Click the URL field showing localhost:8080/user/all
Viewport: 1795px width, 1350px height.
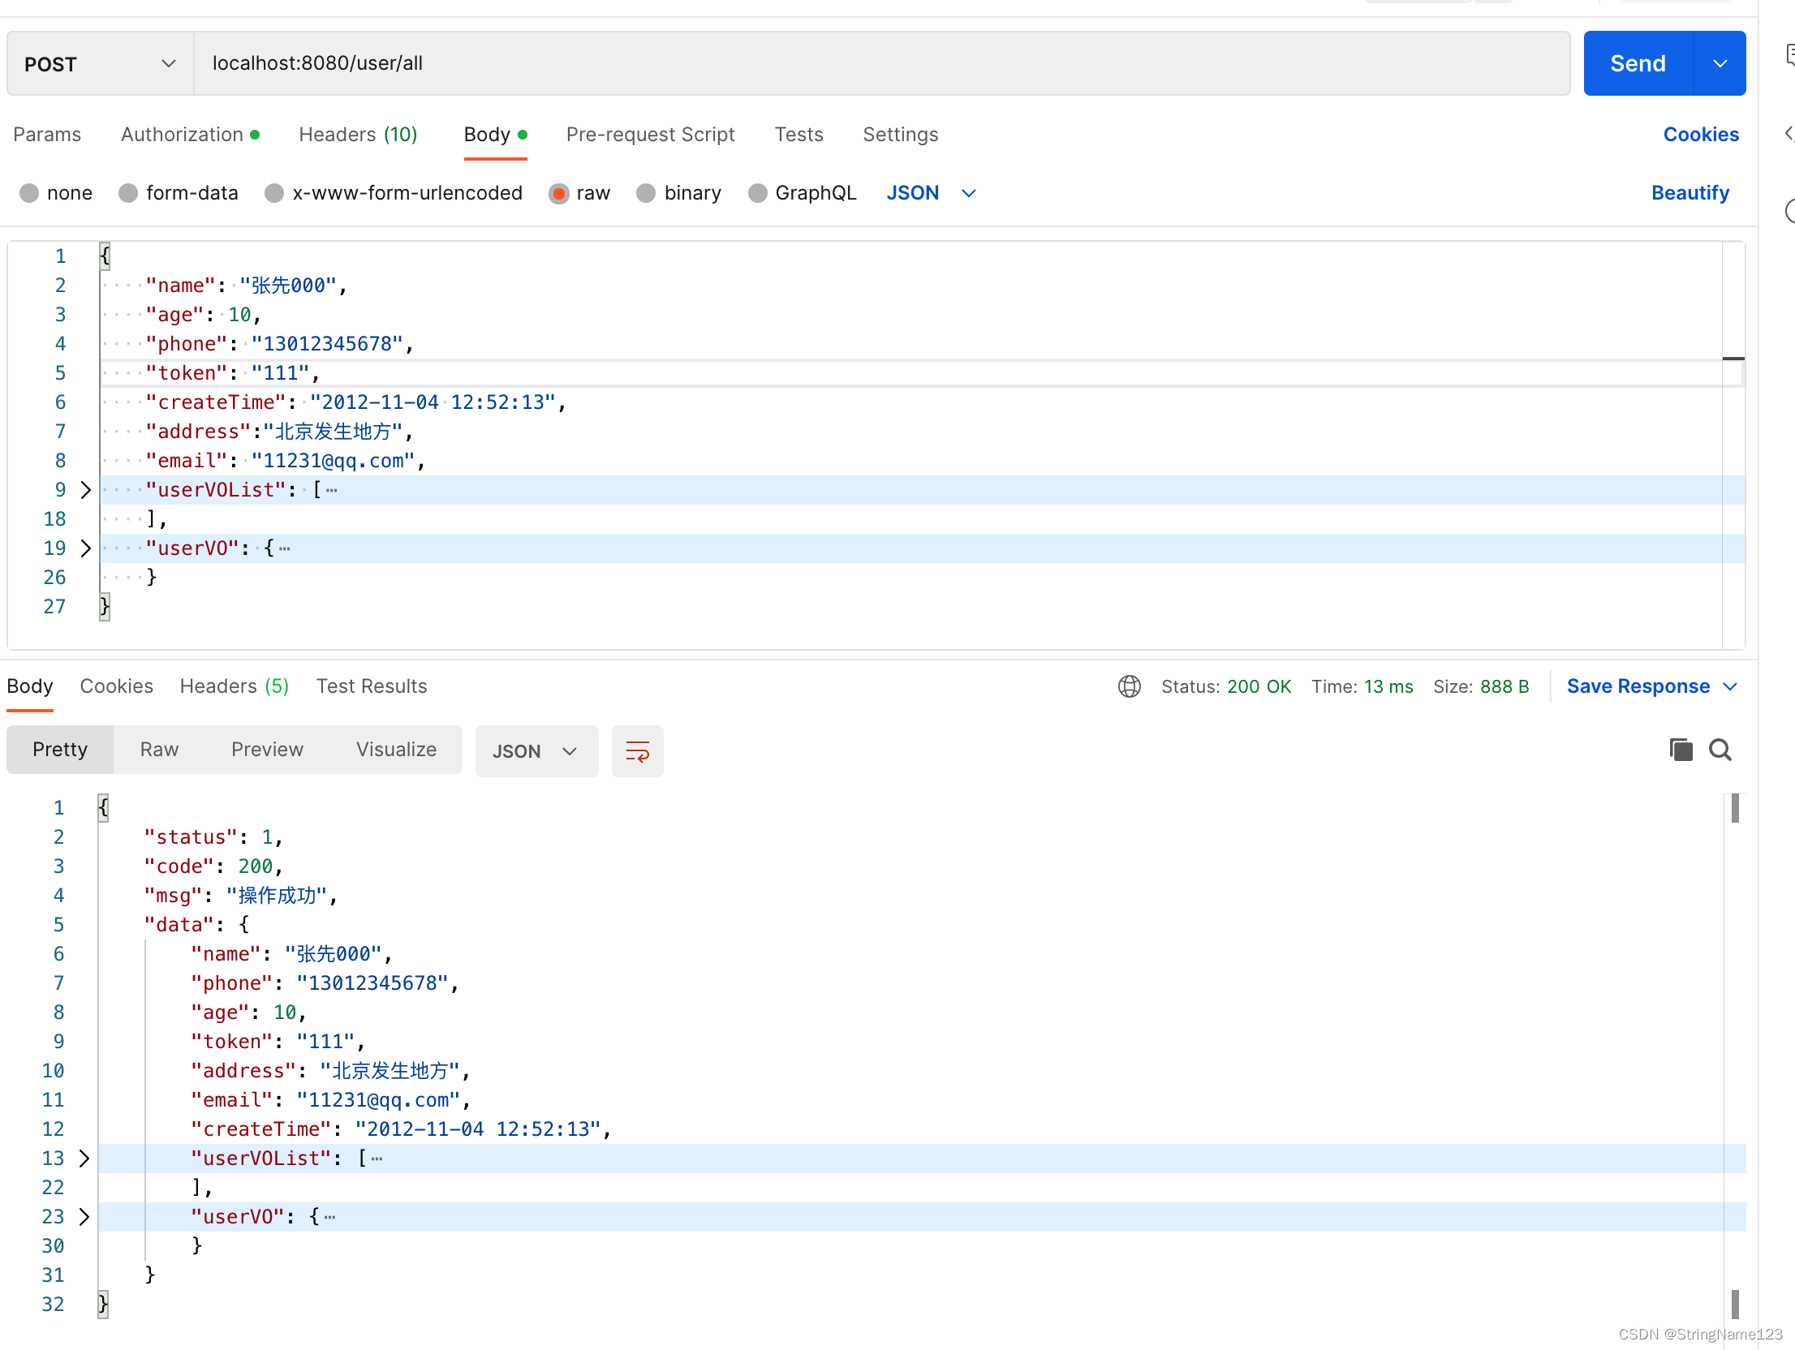pos(568,62)
